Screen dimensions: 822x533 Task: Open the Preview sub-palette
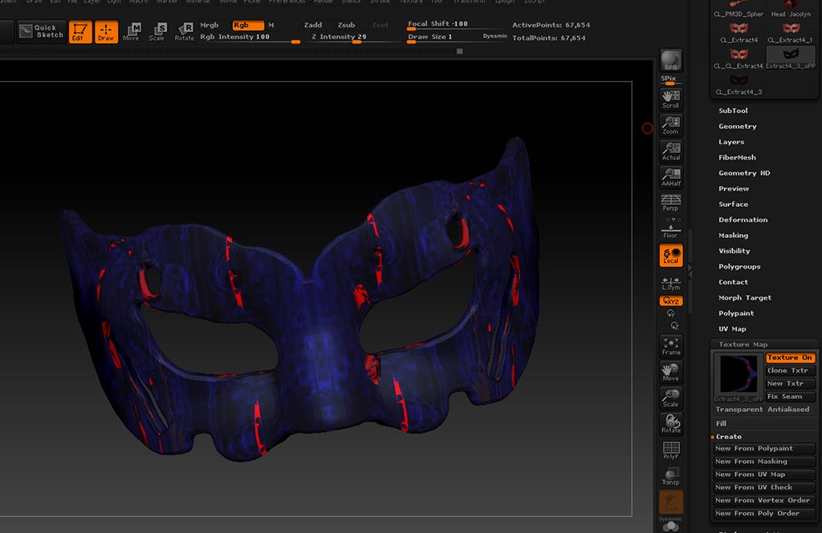pos(734,189)
